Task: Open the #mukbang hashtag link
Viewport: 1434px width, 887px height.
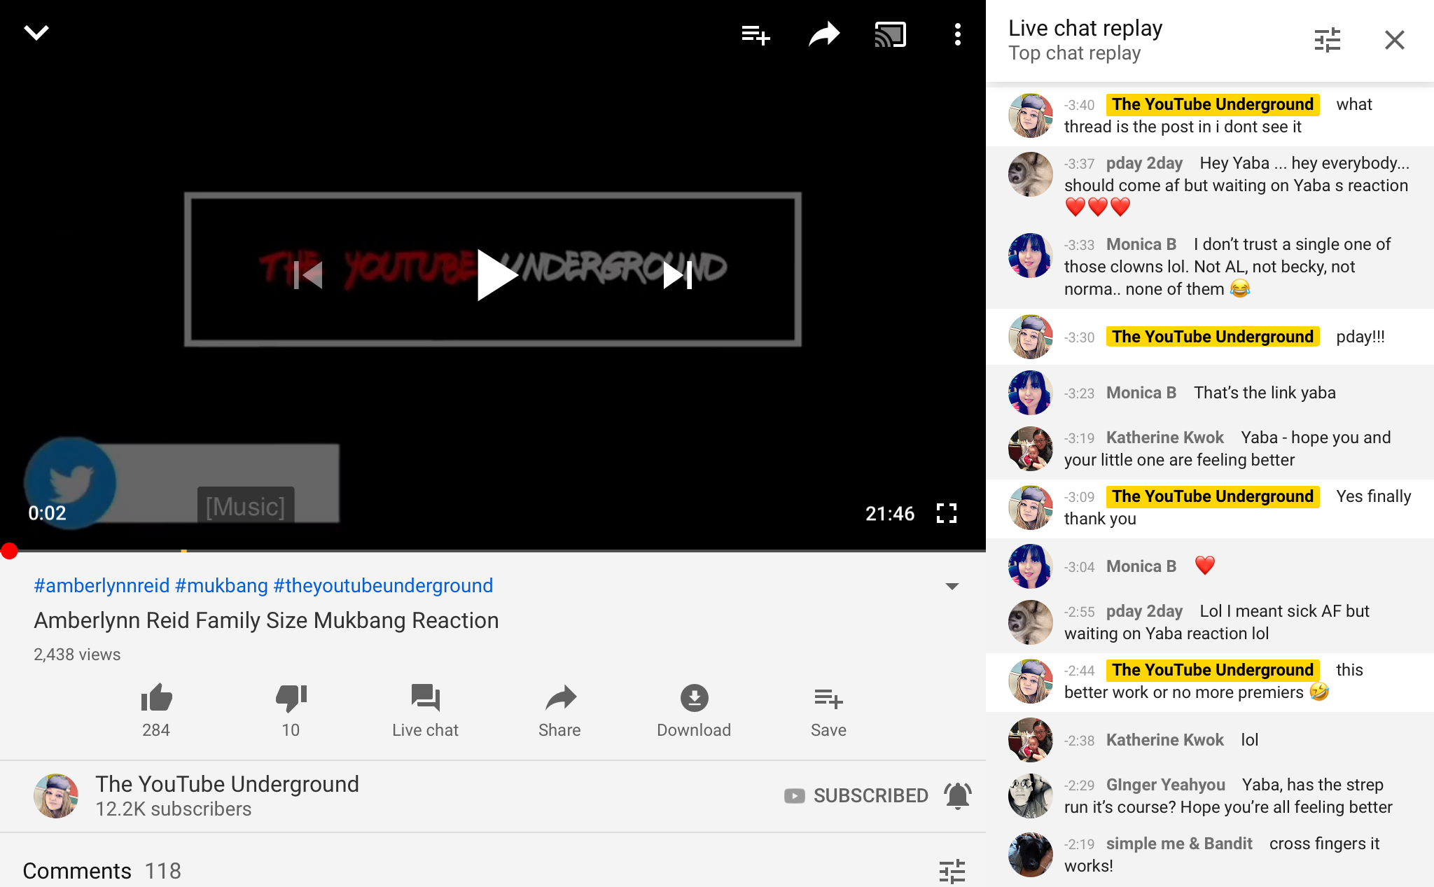Action: (221, 585)
